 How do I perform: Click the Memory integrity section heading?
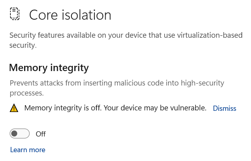pos(49,67)
